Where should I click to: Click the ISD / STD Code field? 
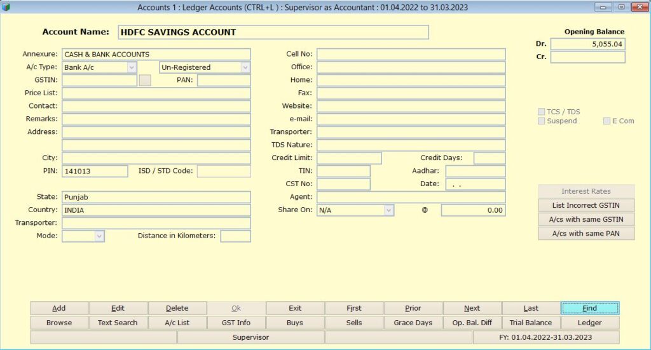point(224,172)
